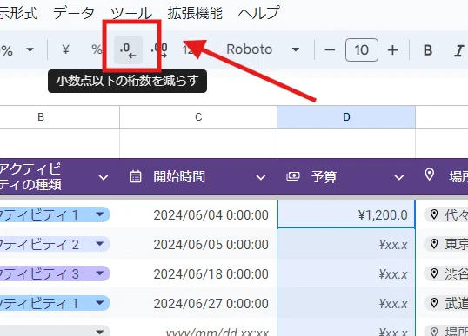Screen dimensions: 468x336
Task: Select the cell with ¥1,200.0
Action: coord(346,214)
